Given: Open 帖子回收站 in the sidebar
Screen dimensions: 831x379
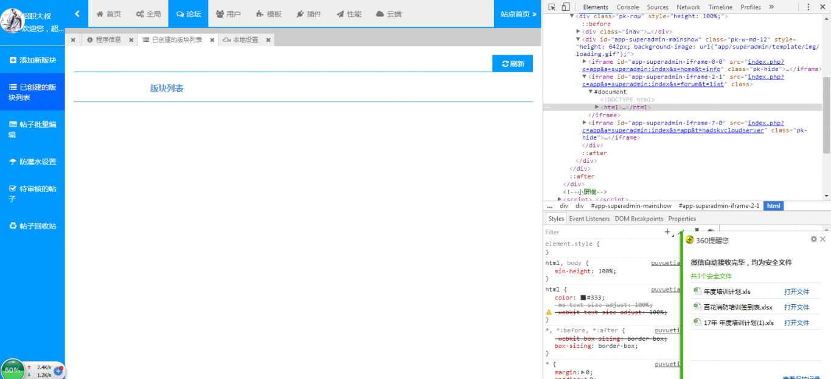Looking at the screenshot, I should [x=32, y=226].
